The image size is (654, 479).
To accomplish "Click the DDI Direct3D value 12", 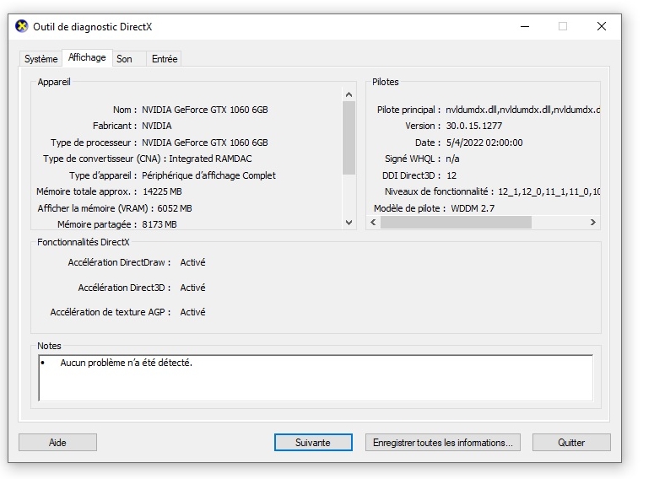I will click(451, 175).
